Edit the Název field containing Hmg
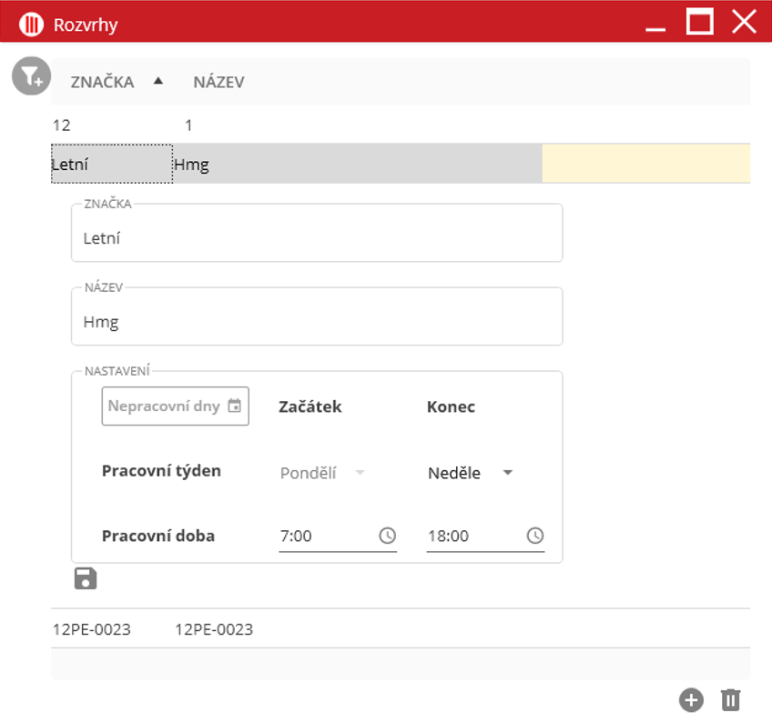This screenshot has height=722, width=772. click(316, 322)
